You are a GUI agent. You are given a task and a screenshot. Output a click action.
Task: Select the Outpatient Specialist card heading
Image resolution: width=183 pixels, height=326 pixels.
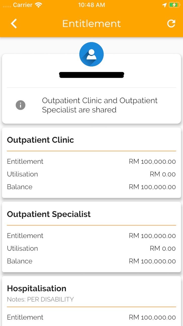coord(49,214)
